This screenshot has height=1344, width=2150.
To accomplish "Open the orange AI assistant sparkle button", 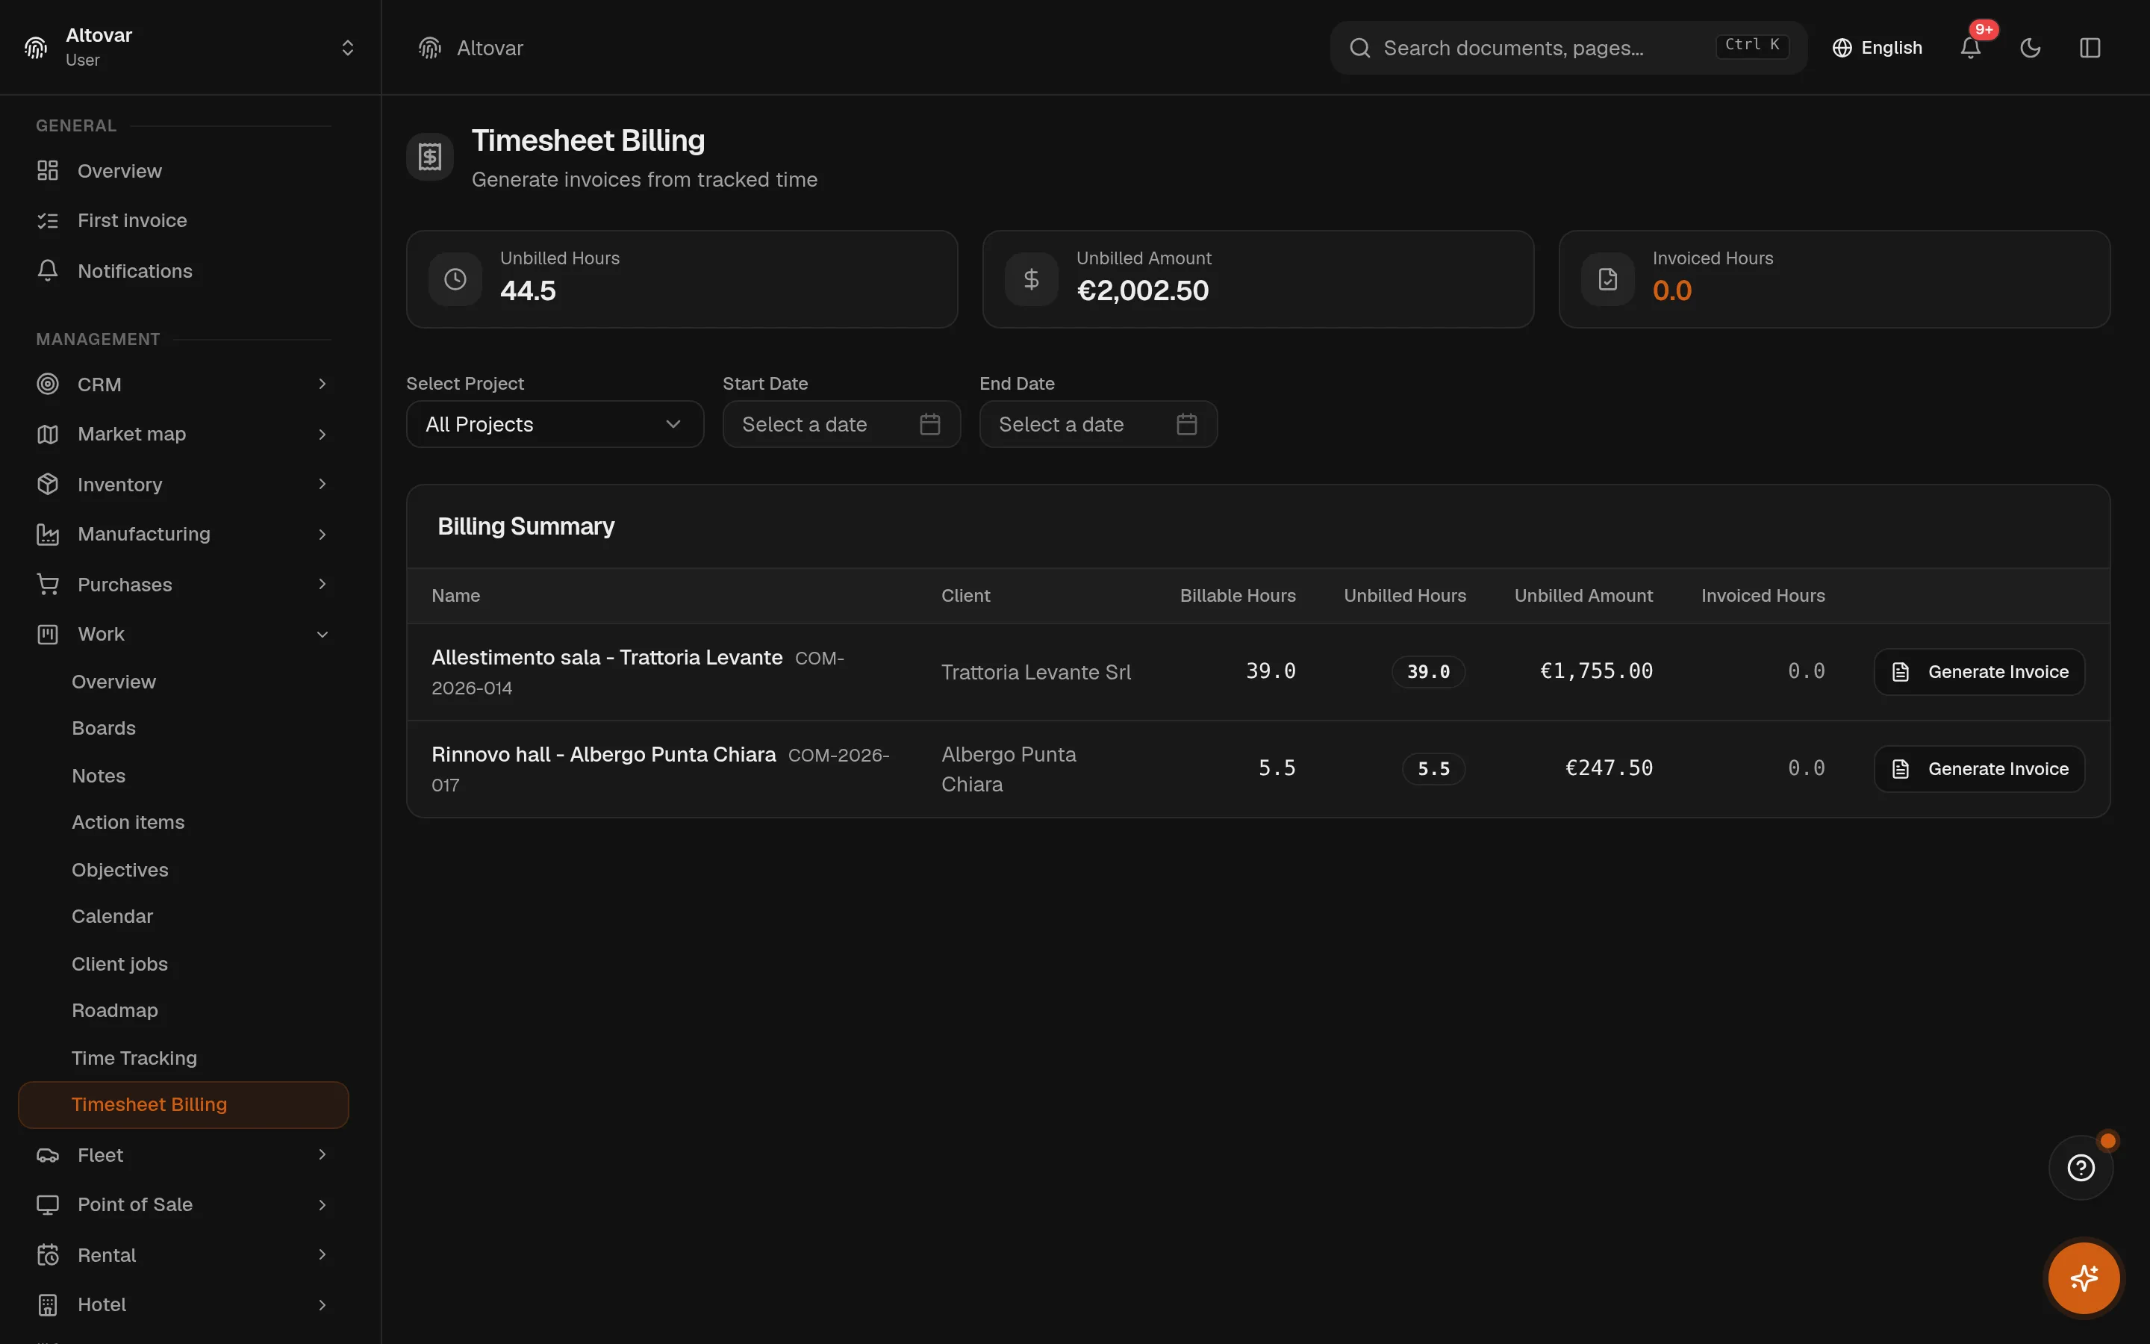I will (x=2084, y=1278).
